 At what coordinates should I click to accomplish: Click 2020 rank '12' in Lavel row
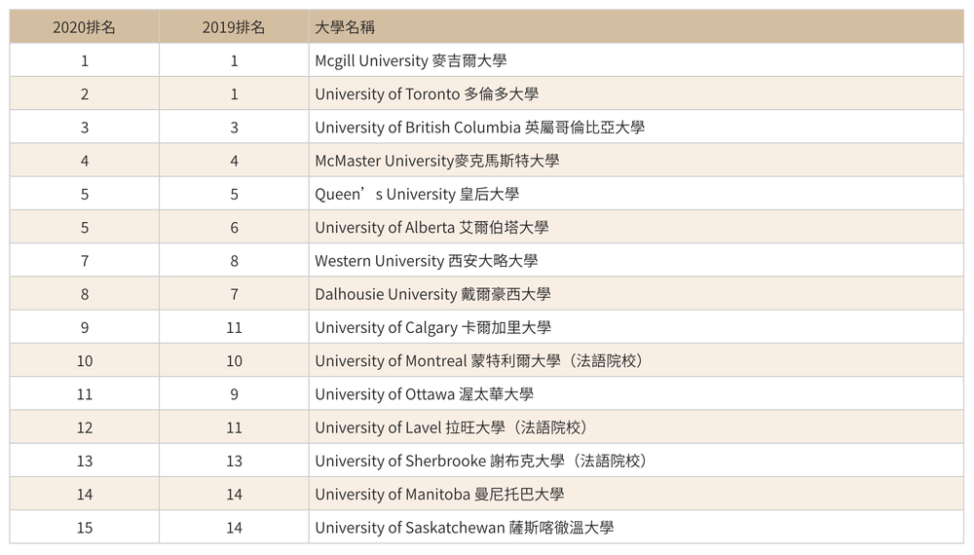tap(85, 427)
